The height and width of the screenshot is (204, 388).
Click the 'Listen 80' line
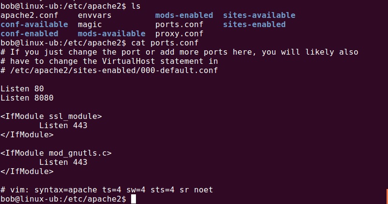click(x=22, y=88)
